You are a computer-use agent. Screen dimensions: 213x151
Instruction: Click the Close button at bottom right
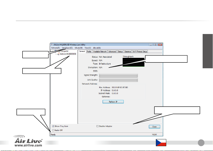point(154,127)
